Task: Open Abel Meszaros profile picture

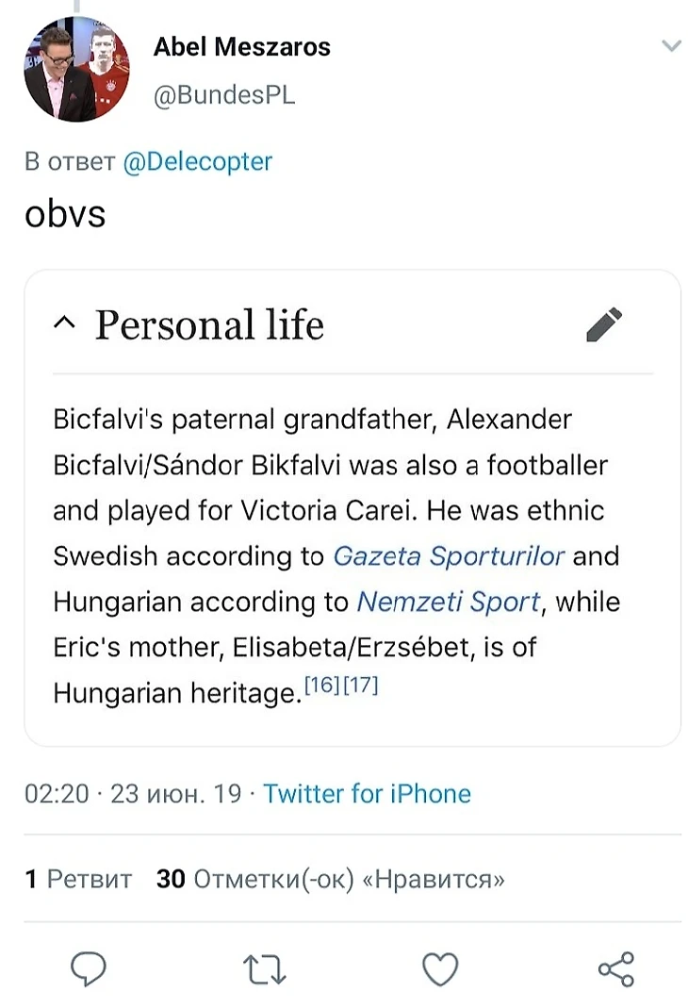Action: point(76,69)
